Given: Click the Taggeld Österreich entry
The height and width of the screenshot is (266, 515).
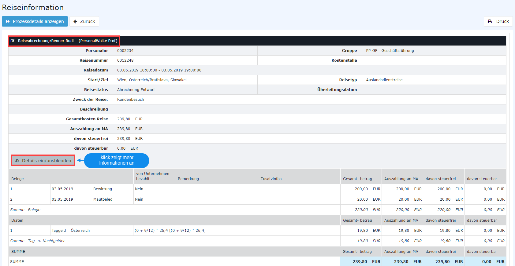Looking at the screenshot, I should 71,231.
